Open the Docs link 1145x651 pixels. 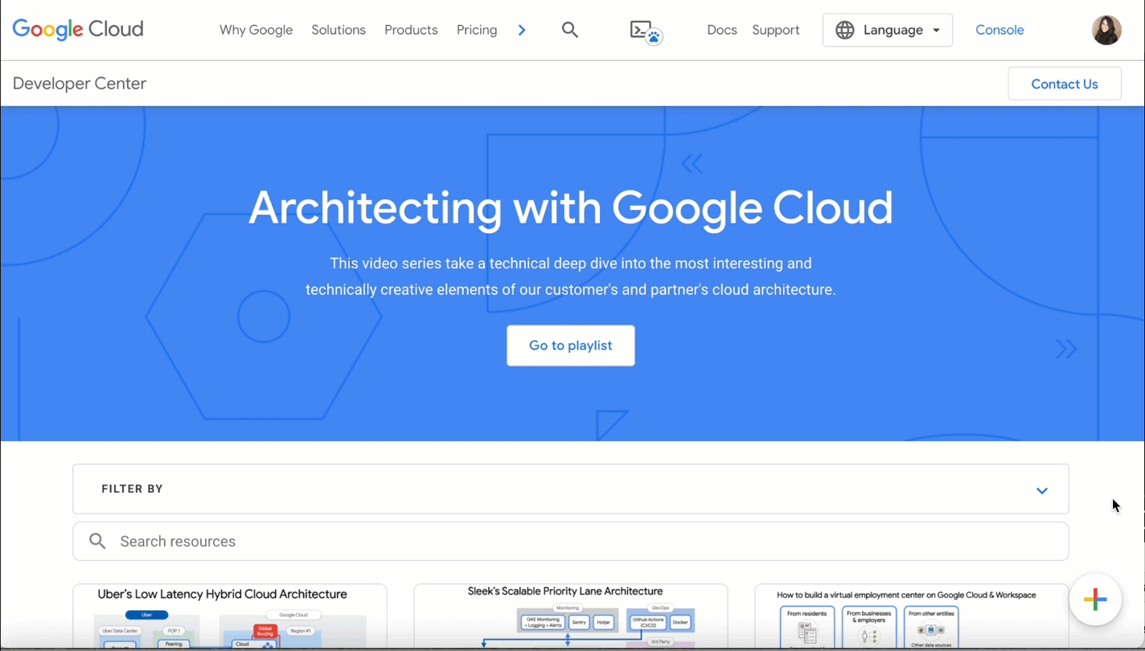[x=721, y=31]
